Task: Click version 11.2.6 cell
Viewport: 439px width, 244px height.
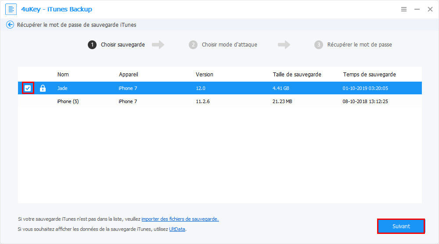Action: point(203,101)
